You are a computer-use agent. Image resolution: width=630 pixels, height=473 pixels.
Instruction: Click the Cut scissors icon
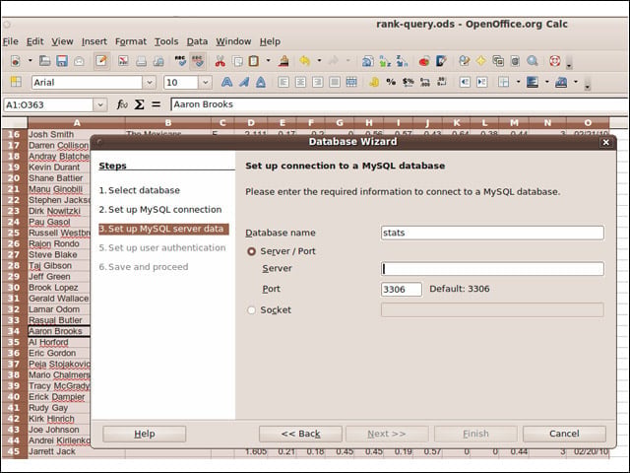point(220,61)
